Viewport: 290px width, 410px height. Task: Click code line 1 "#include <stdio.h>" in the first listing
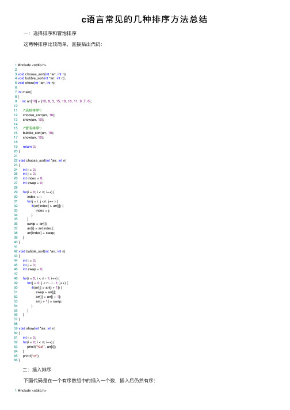(x=32, y=65)
